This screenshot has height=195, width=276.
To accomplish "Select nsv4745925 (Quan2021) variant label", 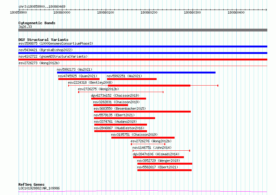I will point(78,76).
